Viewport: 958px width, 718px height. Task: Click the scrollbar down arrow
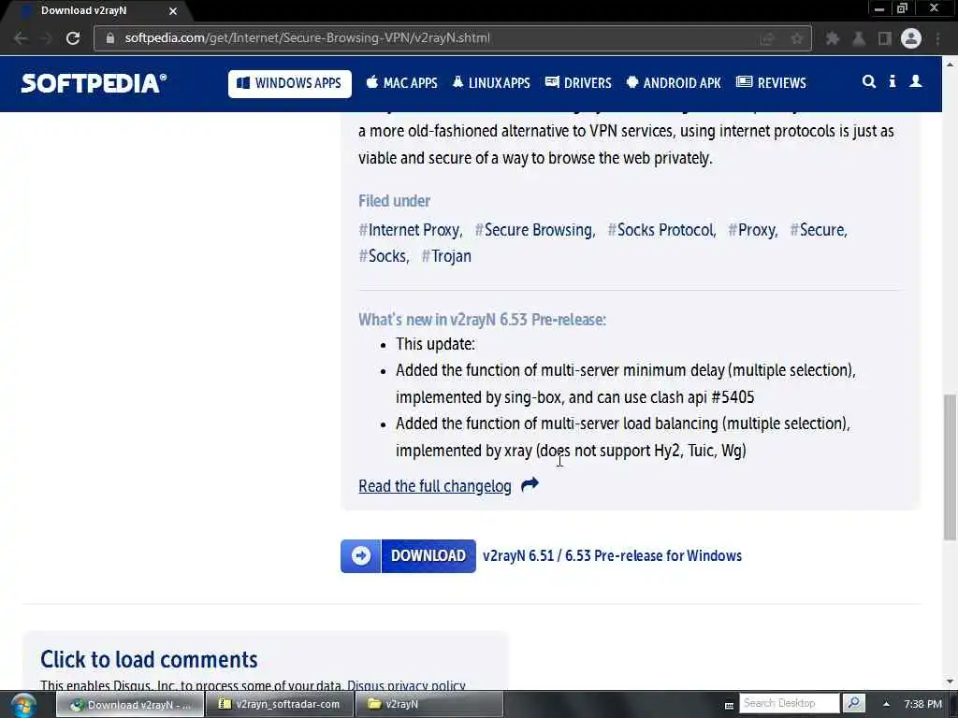point(950,682)
